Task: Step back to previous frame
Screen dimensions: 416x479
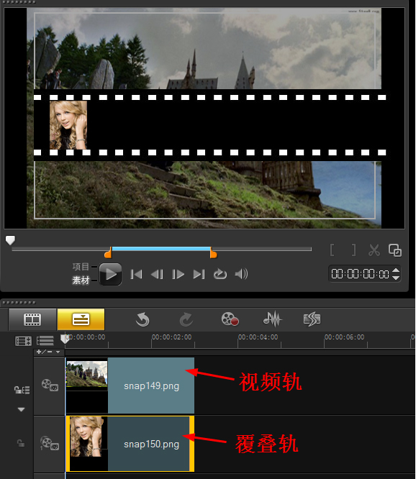Action: [157, 274]
